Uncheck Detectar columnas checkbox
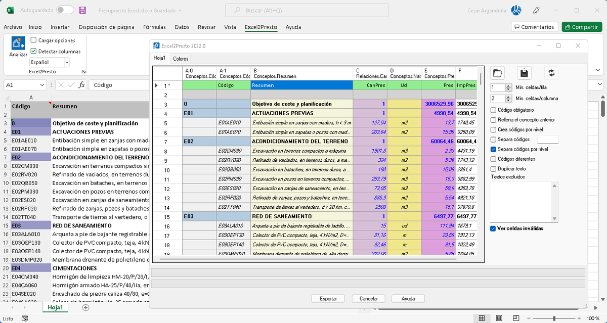 [x=33, y=51]
